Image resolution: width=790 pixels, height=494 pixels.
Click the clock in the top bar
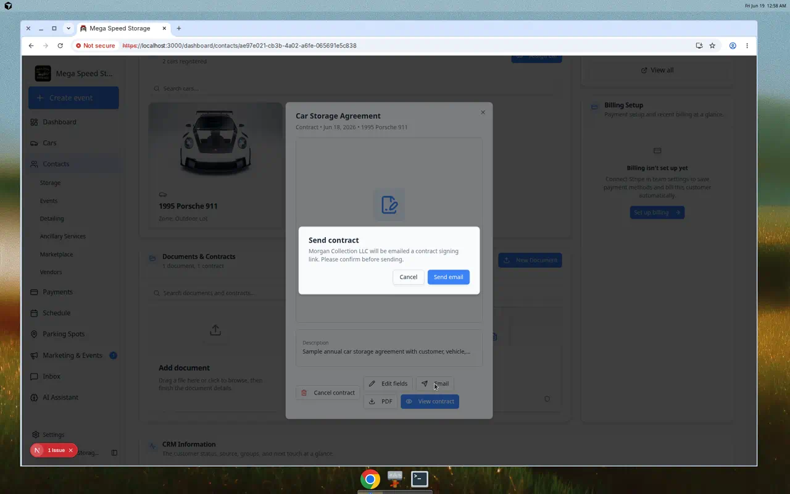(x=765, y=6)
